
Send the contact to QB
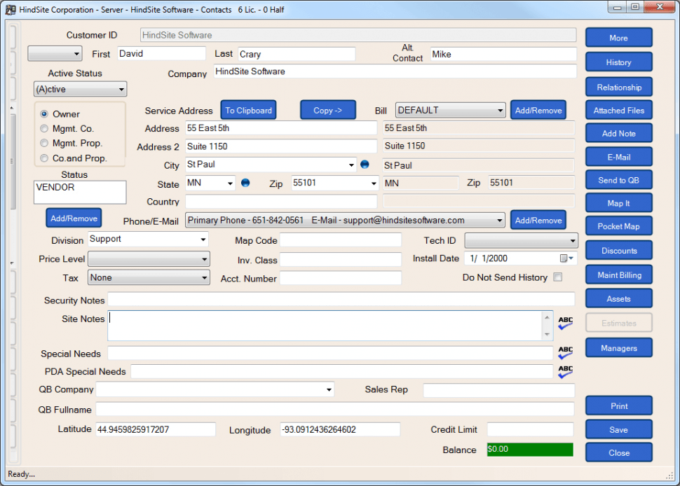pos(619,180)
